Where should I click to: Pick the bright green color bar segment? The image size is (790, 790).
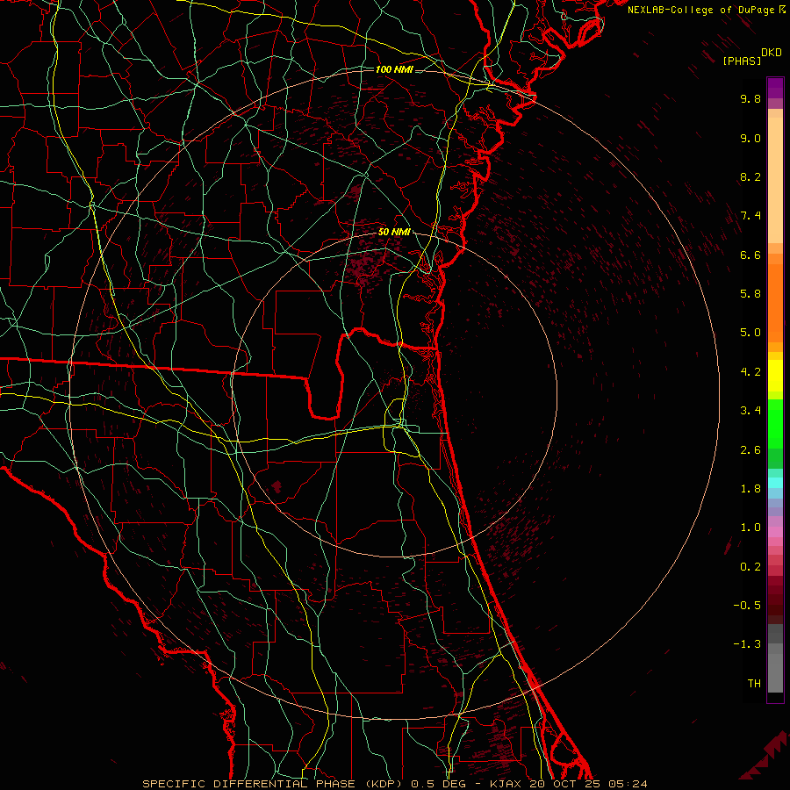point(775,424)
